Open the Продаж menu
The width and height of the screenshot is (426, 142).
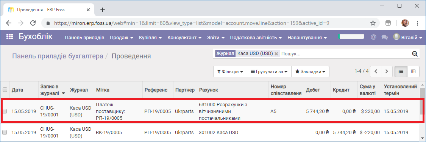click(x=122, y=38)
